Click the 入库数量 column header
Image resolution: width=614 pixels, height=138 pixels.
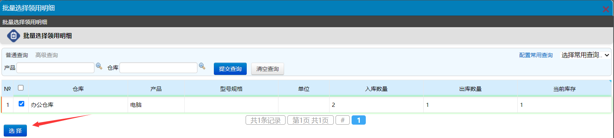(x=377, y=89)
